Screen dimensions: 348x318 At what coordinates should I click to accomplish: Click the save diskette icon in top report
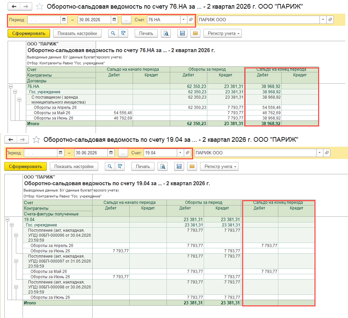tap(182, 33)
